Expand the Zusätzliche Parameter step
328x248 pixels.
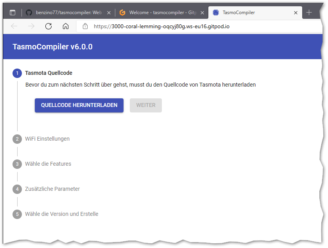(52, 189)
